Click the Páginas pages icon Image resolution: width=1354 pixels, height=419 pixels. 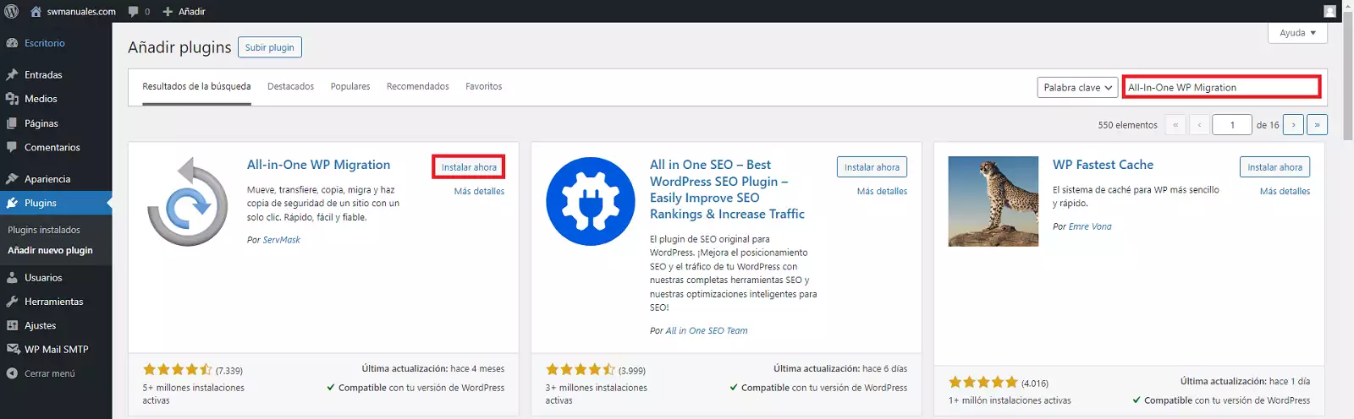(12, 123)
